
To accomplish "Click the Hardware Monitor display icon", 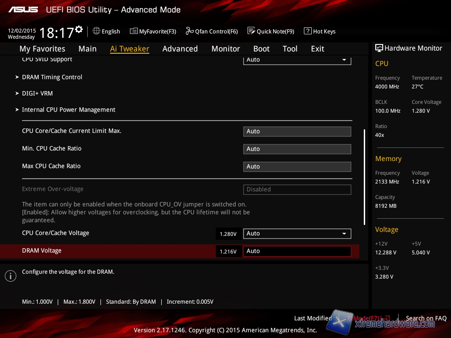I will pyautogui.click(x=379, y=48).
